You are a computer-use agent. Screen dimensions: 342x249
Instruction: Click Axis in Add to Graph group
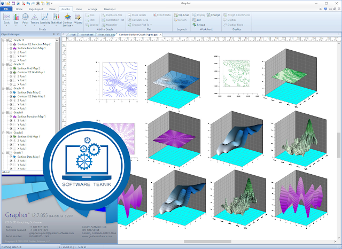tap(90, 15)
